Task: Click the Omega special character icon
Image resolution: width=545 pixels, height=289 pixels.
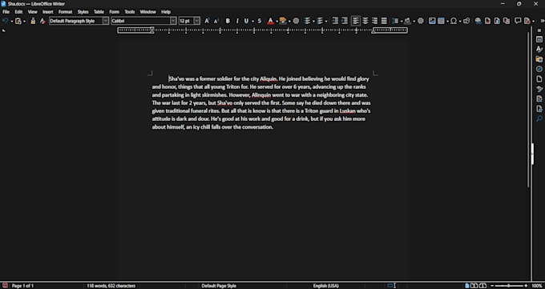Action: 454,21
